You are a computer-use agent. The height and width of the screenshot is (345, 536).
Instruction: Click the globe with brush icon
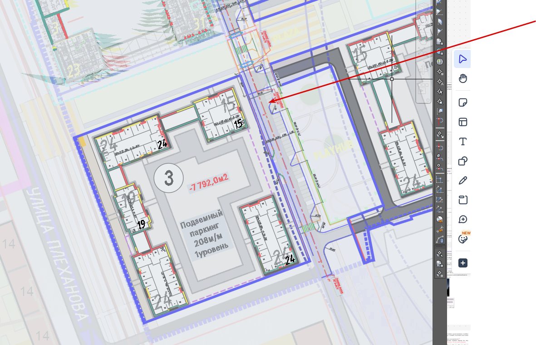click(x=440, y=219)
